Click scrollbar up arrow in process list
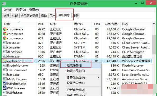This screenshot has width=157, height=96. [154, 24]
